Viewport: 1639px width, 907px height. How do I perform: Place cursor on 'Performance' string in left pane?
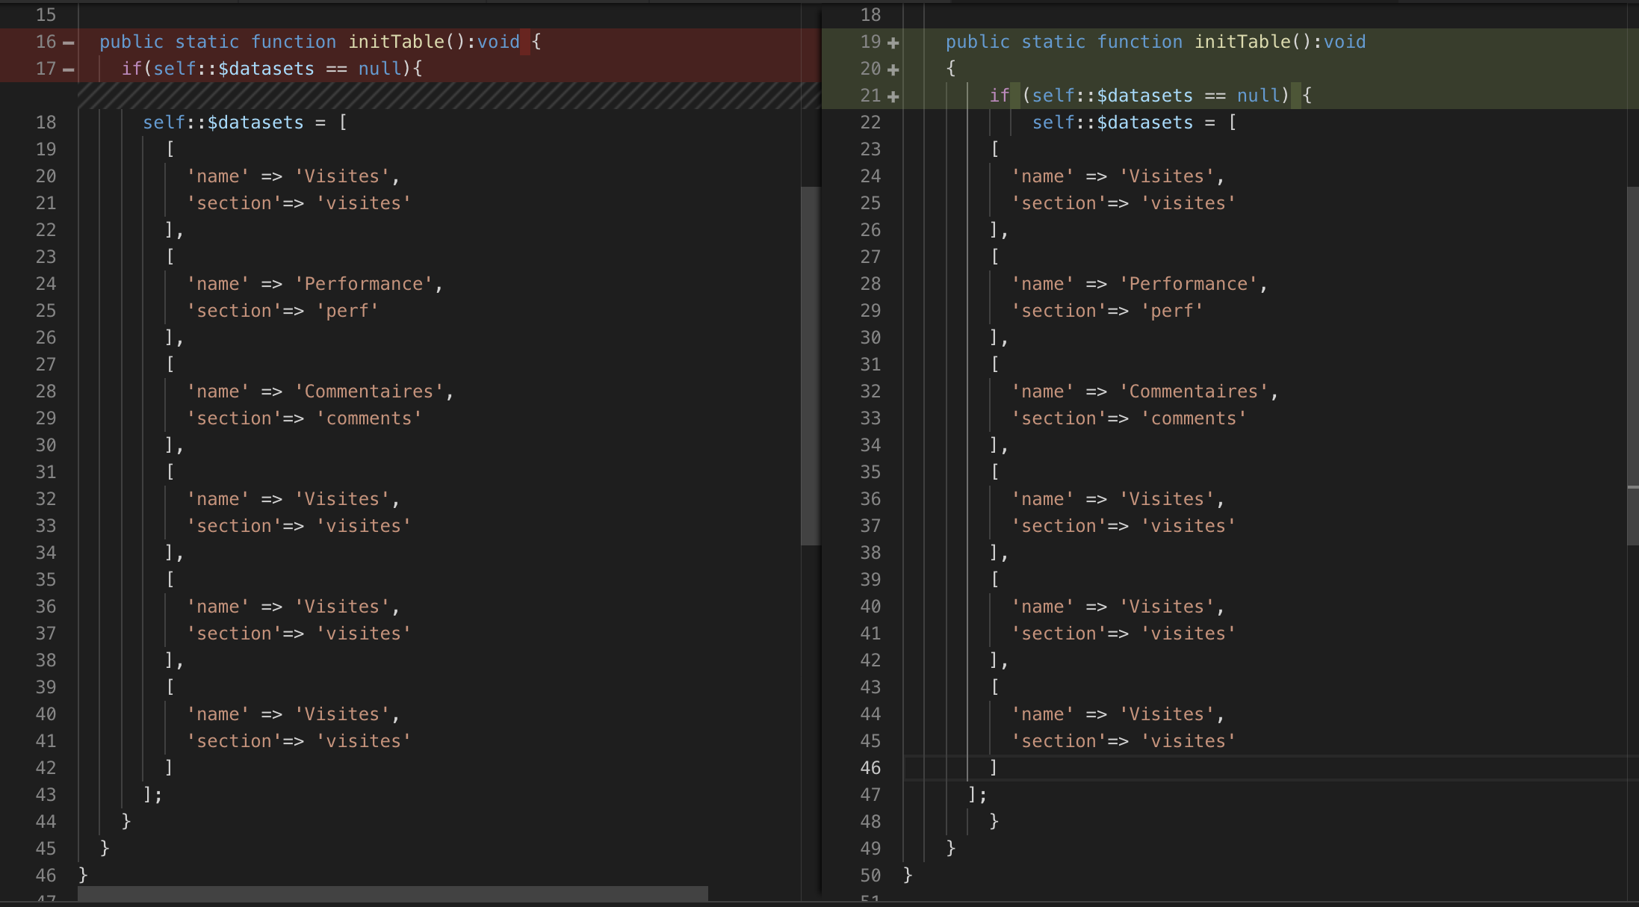click(x=364, y=284)
